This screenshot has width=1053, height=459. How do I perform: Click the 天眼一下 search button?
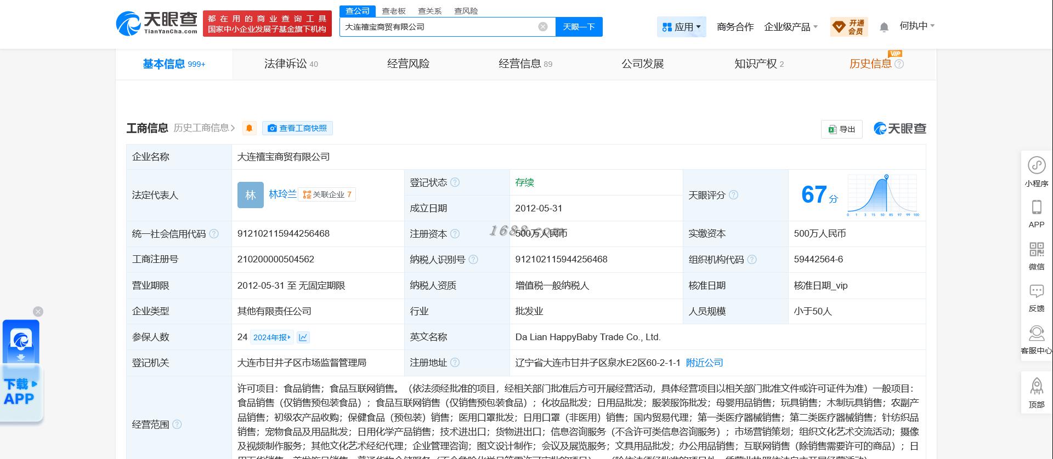(x=579, y=27)
